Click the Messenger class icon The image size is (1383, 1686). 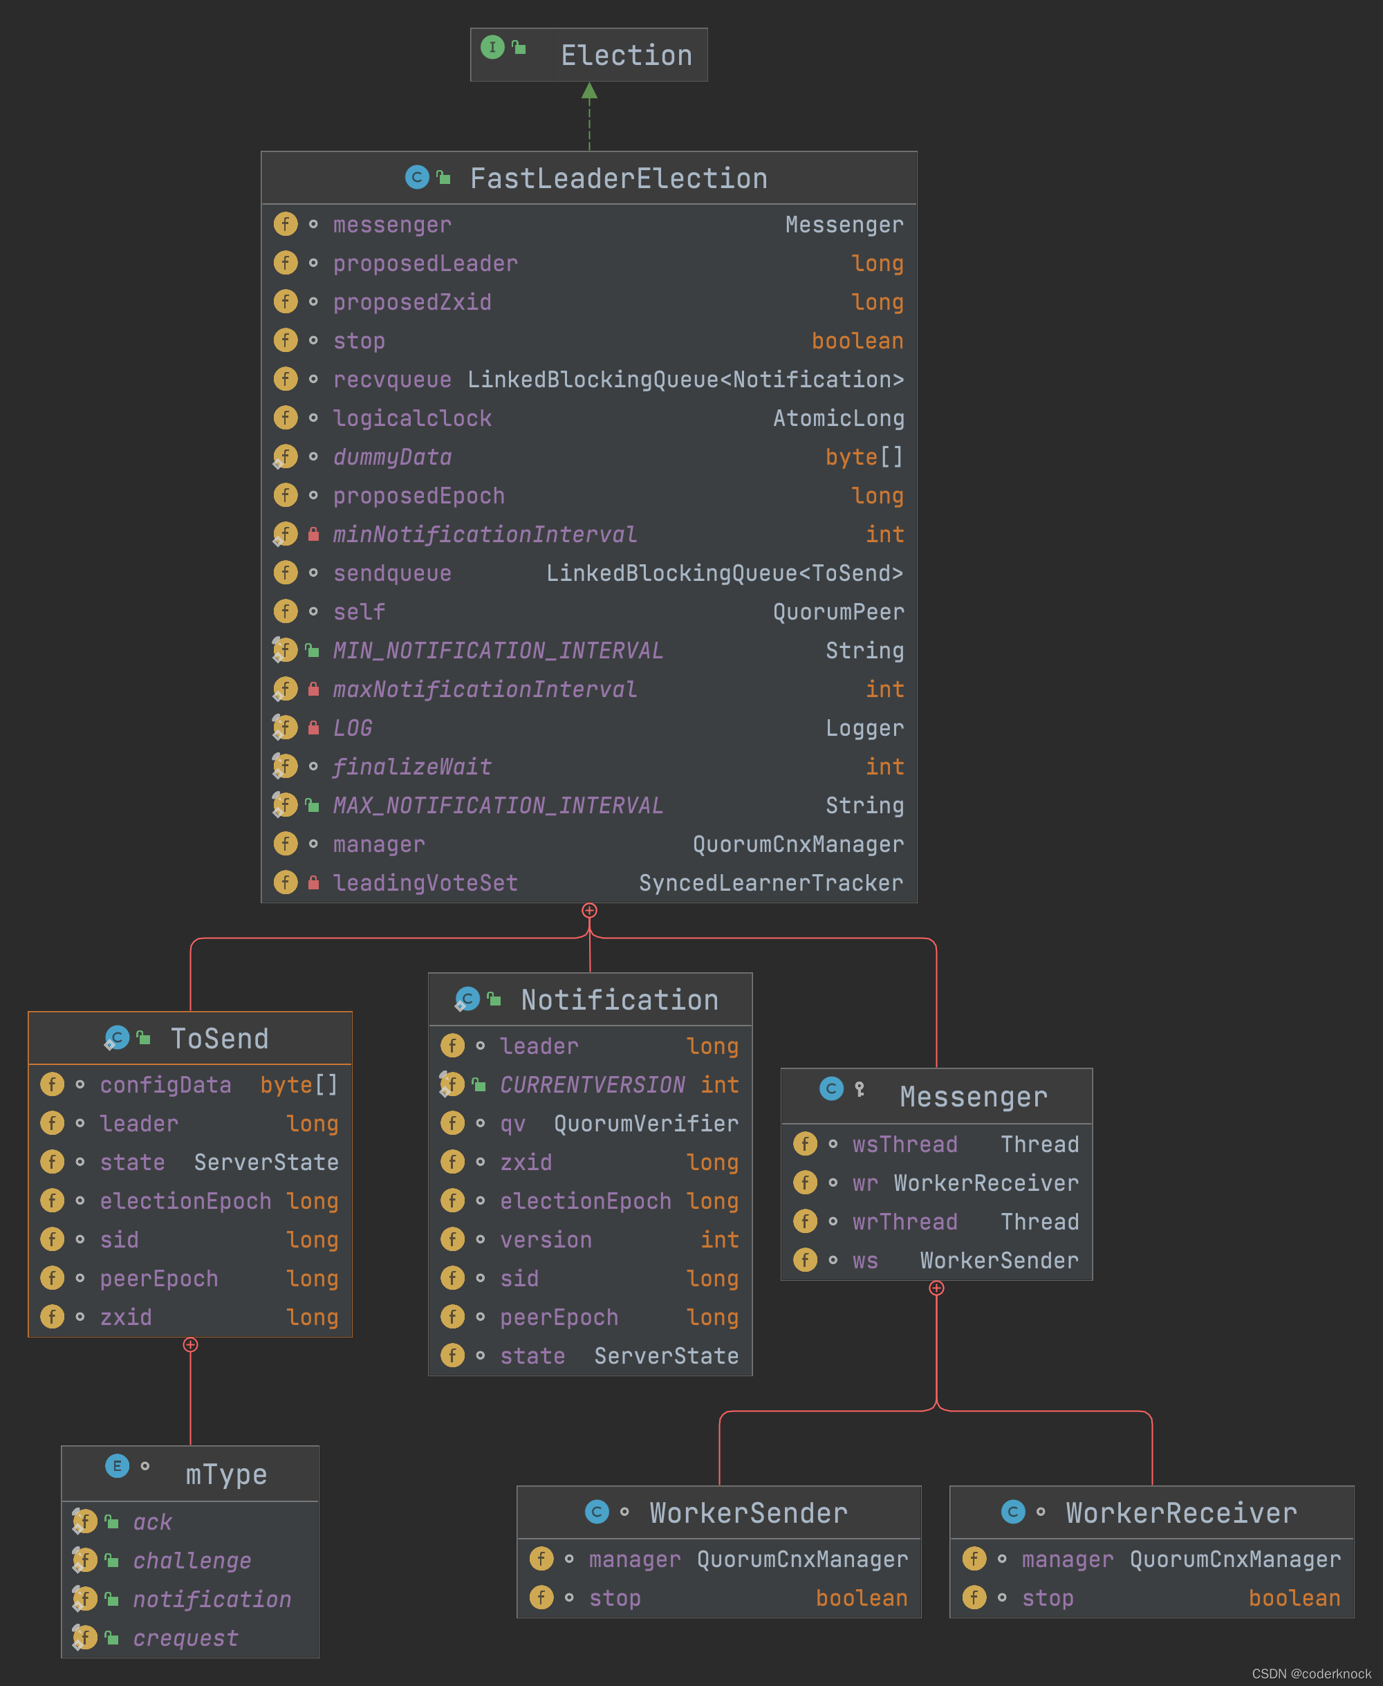(x=831, y=1089)
